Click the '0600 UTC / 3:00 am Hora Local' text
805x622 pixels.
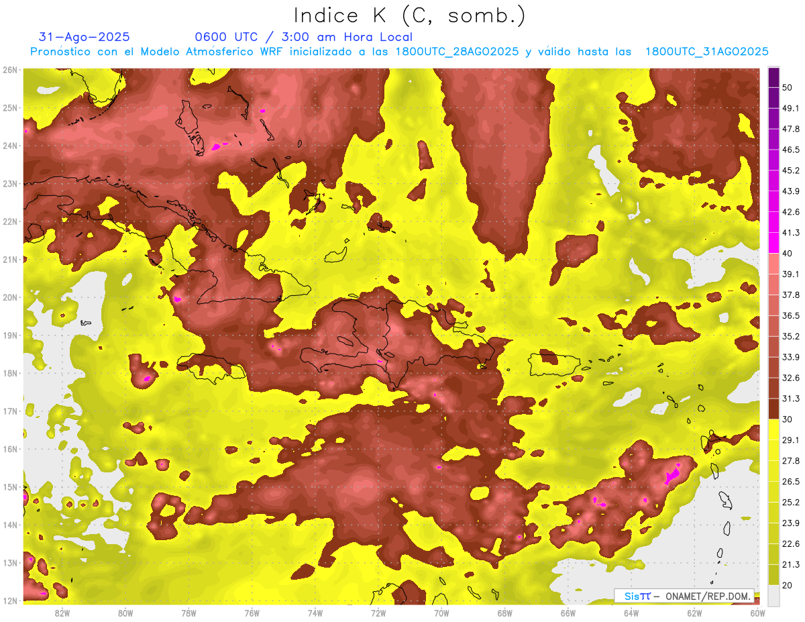point(303,37)
